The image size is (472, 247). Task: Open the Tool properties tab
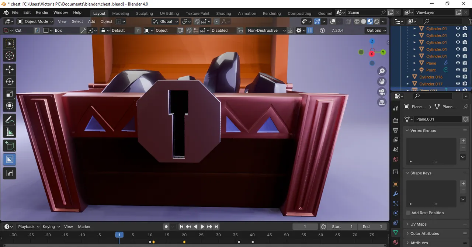click(396, 108)
